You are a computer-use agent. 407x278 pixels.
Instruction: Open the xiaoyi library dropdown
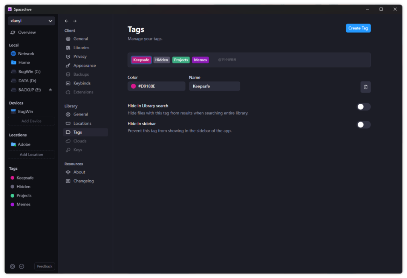pos(31,21)
